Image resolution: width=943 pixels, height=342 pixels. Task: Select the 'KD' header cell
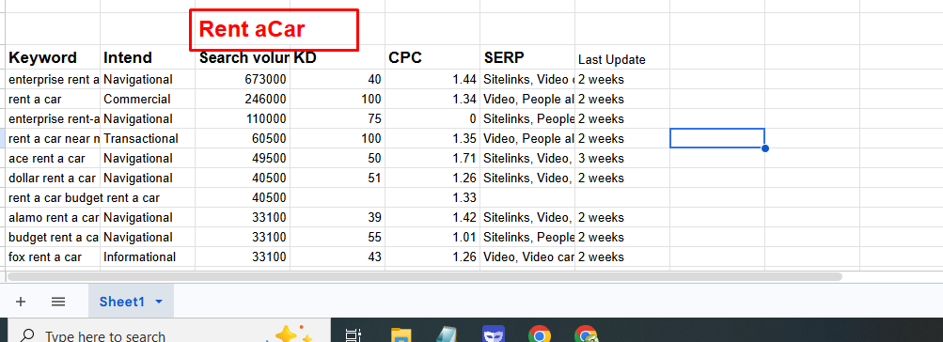pyautogui.click(x=338, y=57)
